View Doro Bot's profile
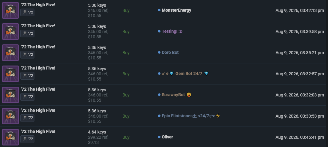This screenshot has width=328, height=147. coord(170,53)
